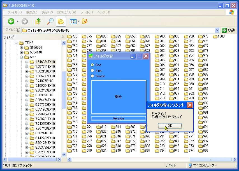Select folder 1000 in file list
The image size is (239, 171).
[x=219, y=36]
